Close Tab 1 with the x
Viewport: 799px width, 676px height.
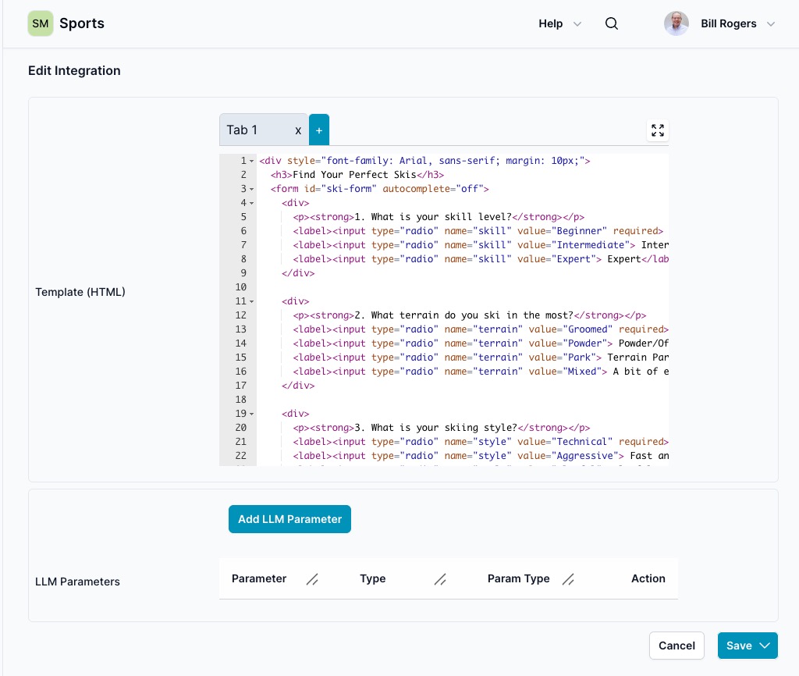298,130
